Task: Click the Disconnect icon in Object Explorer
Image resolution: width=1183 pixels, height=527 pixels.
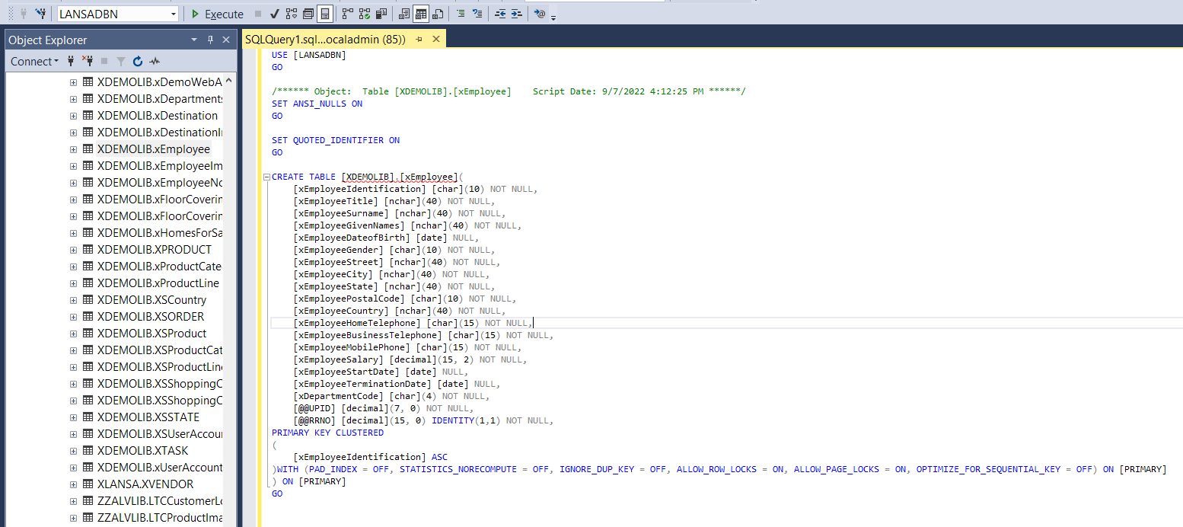Action: (88, 61)
